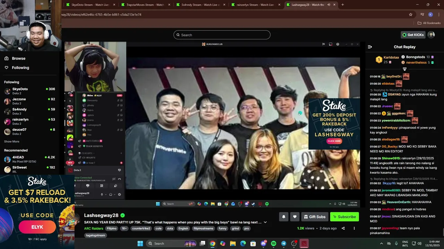Share the video via share icon
The image size is (444, 249).
point(343,228)
